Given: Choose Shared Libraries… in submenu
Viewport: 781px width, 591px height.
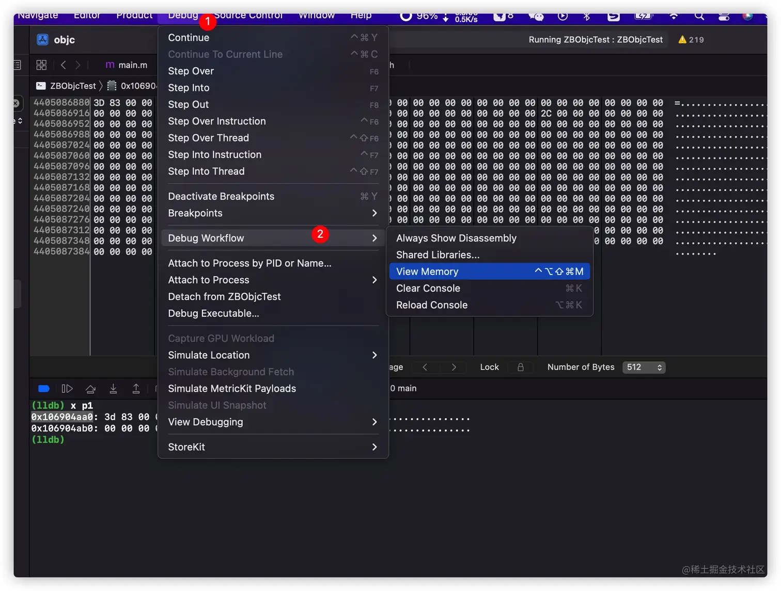Looking at the screenshot, I should tap(490, 255).
